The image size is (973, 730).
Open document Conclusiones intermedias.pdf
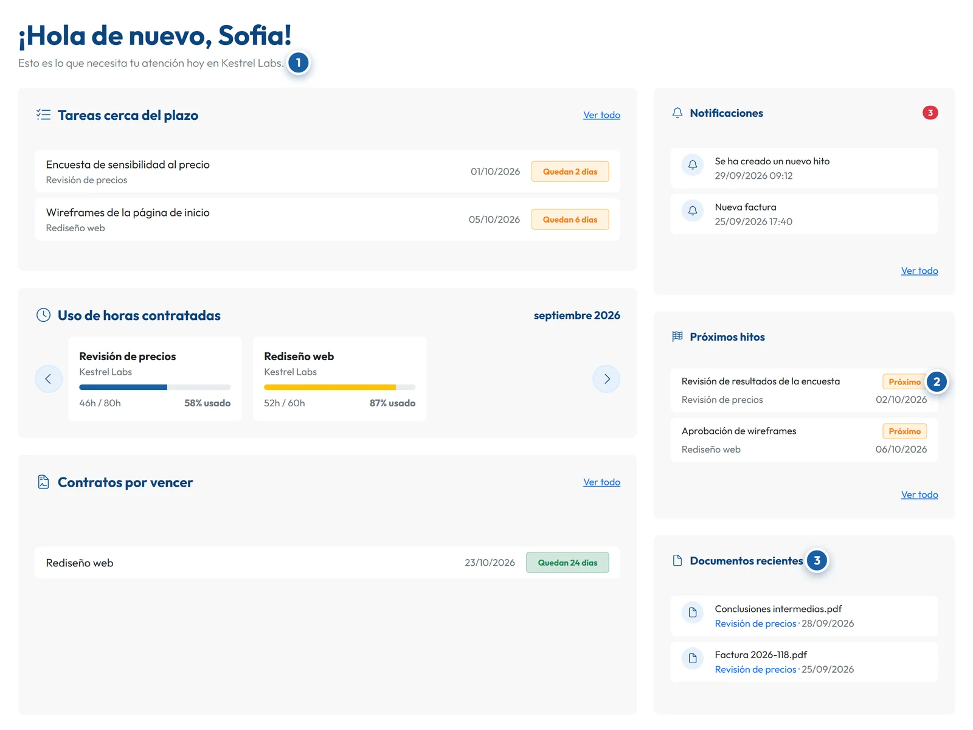(x=804, y=616)
